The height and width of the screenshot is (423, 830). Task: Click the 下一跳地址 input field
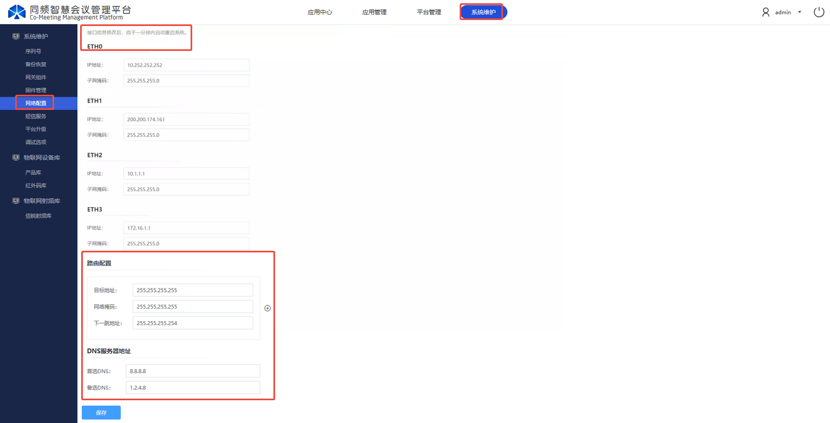pos(193,323)
